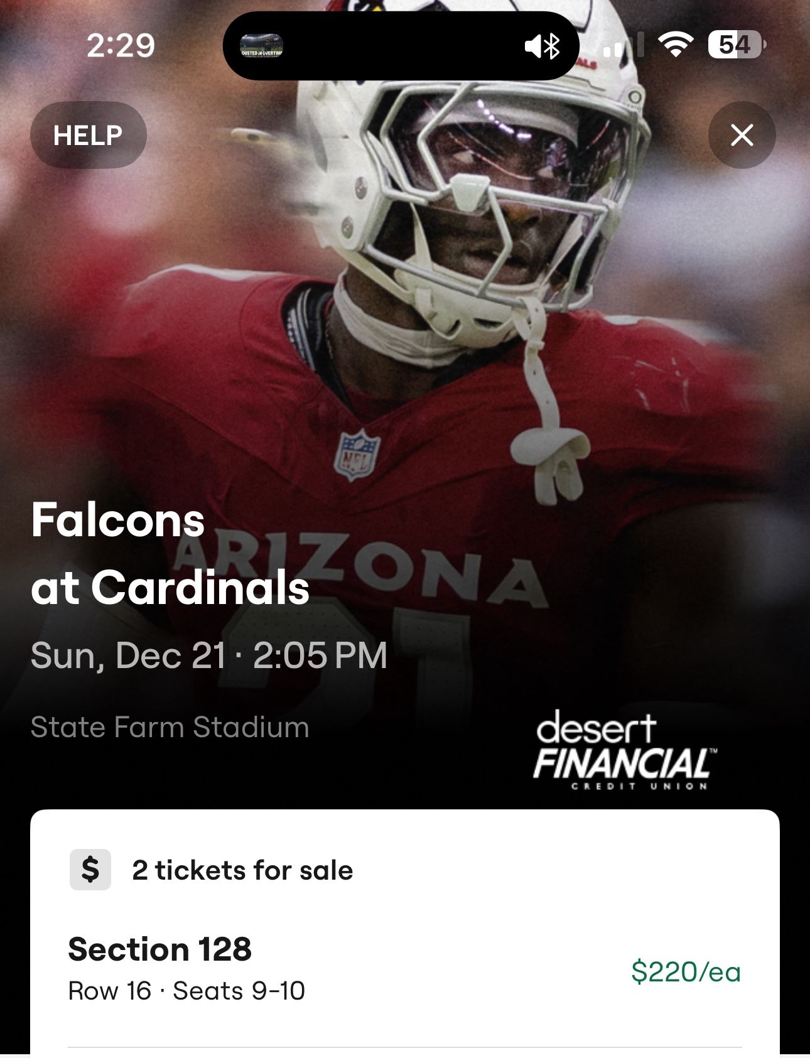Close the event page with the X
This screenshot has width=810, height=1058.
click(743, 134)
